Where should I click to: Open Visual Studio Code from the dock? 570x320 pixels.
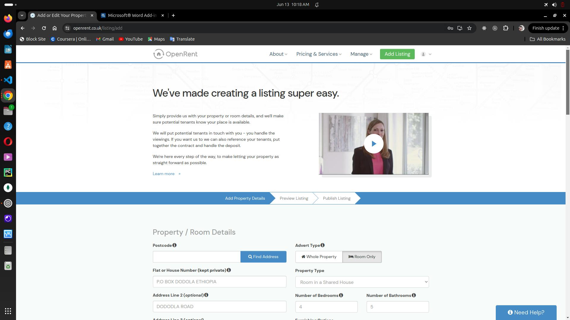pyautogui.click(x=8, y=80)
